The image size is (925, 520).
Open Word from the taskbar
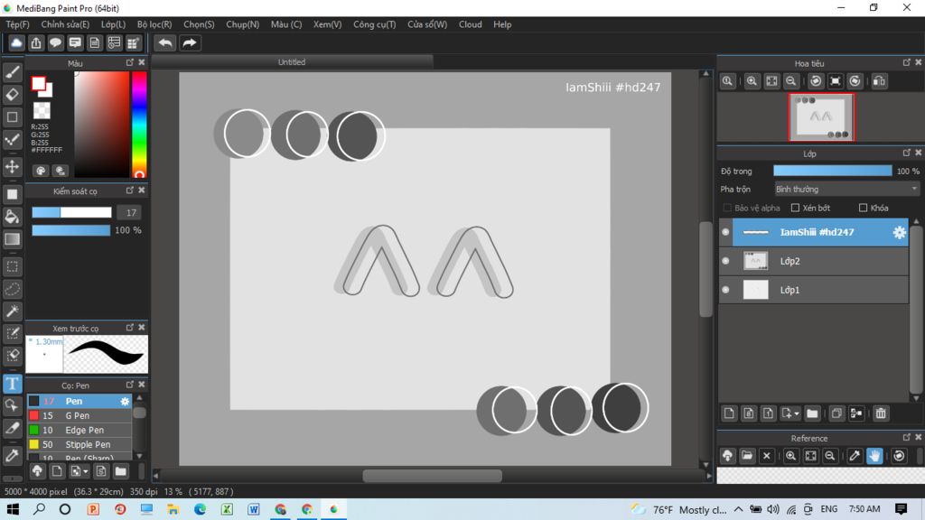pyautogui.click(x=254, y=509)
